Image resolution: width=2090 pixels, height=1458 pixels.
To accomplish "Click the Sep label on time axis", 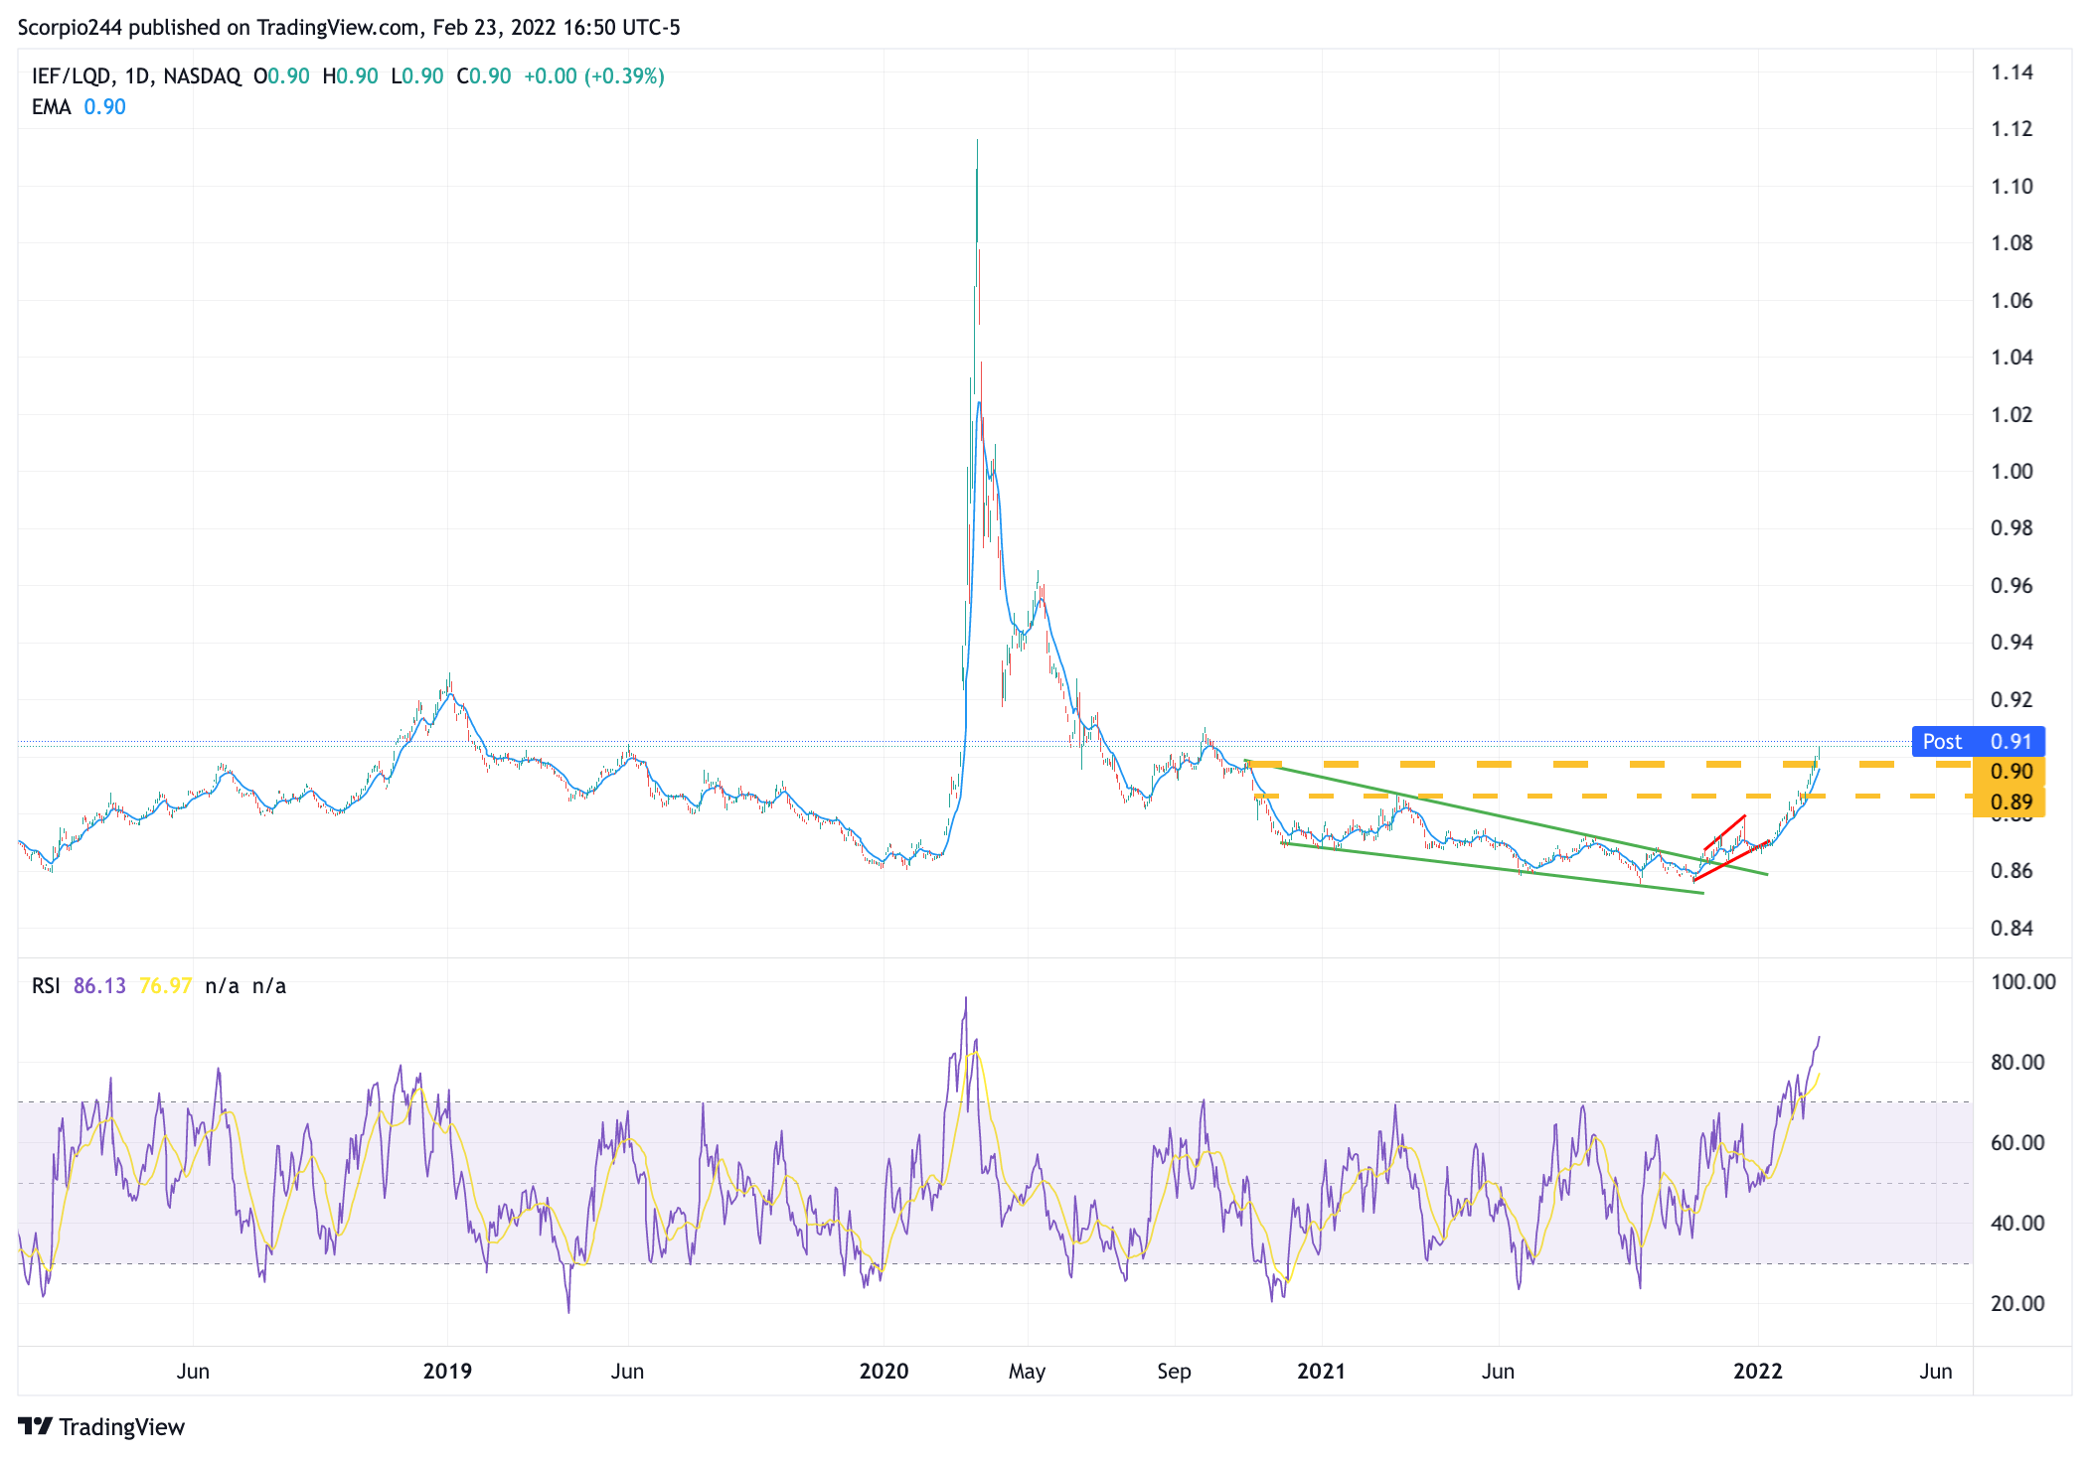I will (1174, 1371).
